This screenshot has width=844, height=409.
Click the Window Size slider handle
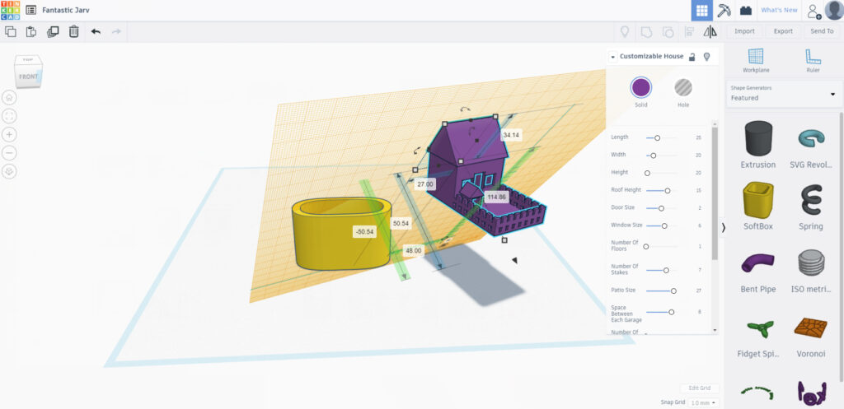tap(664, 226)
